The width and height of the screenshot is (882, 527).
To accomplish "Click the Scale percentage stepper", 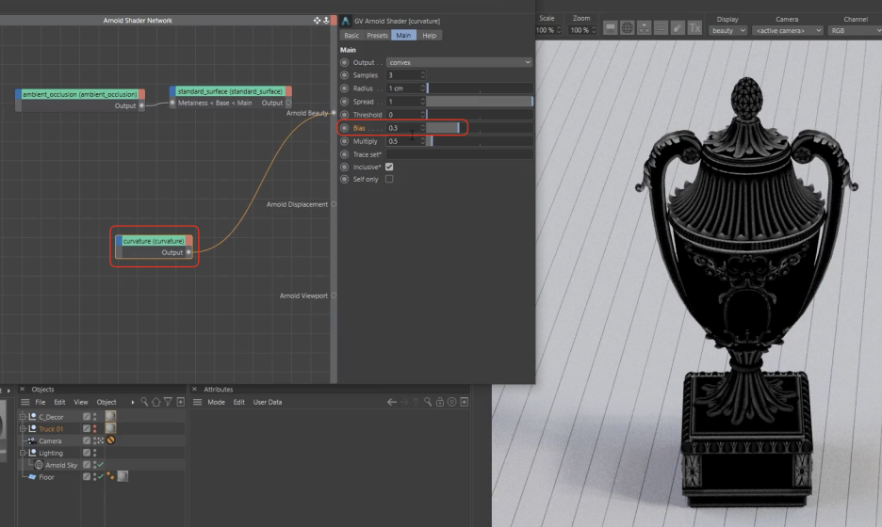I will click(559, 30).
